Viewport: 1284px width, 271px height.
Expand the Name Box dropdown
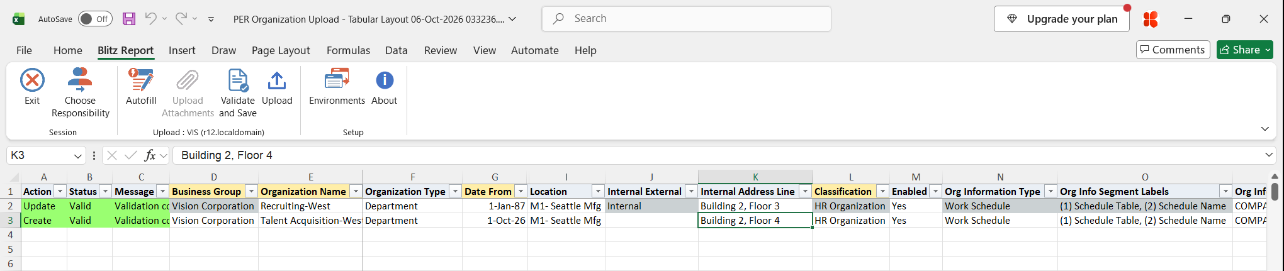tap(78, 155)
